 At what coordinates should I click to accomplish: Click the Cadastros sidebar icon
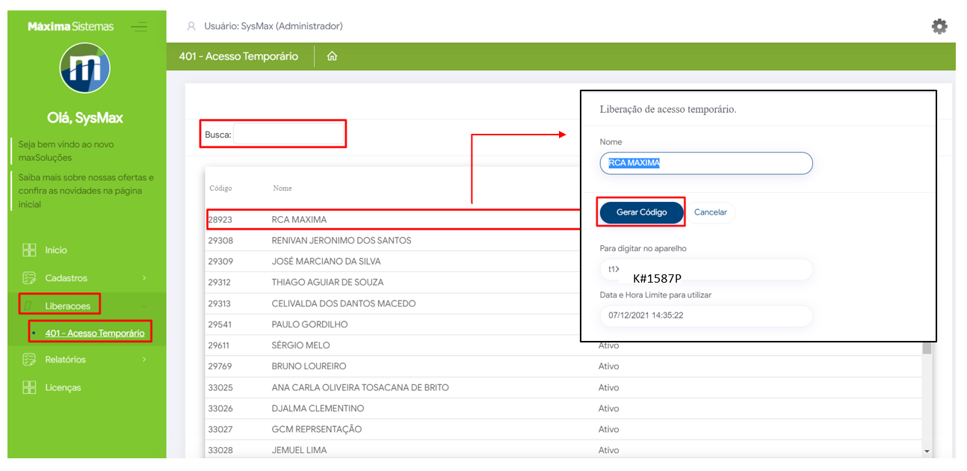29,278
